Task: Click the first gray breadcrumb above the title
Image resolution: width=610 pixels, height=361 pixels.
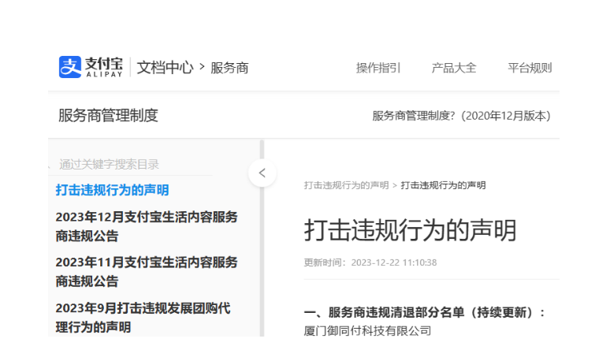Action: point(346,185)
